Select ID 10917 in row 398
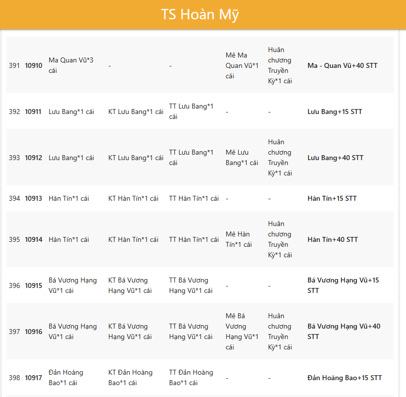Viewport: 406px width, 397px height. coord(34,378)
